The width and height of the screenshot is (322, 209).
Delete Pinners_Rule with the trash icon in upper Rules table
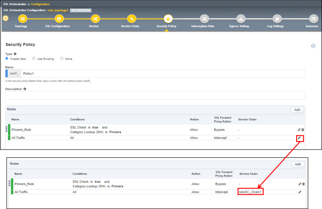coord(303,130)
